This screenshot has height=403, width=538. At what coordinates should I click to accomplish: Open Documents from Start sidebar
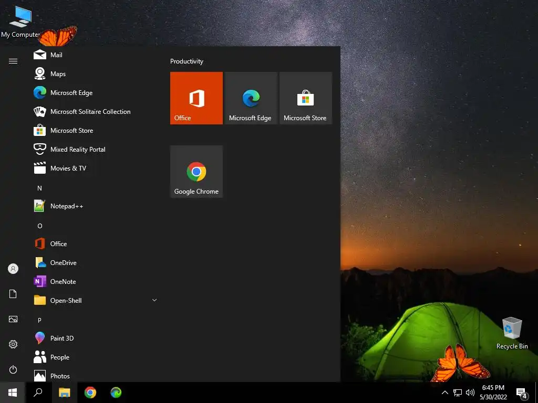coord(13,294)
